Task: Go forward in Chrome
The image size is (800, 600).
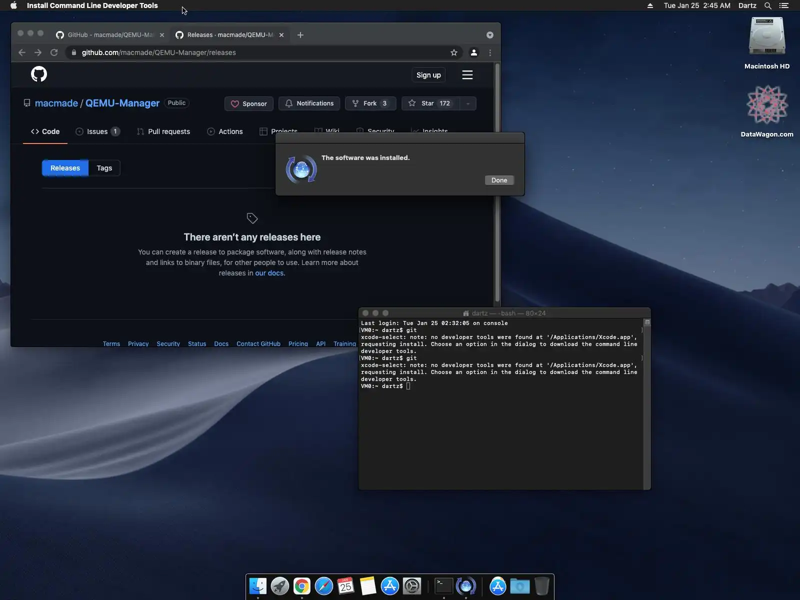Action: (38, 52)
